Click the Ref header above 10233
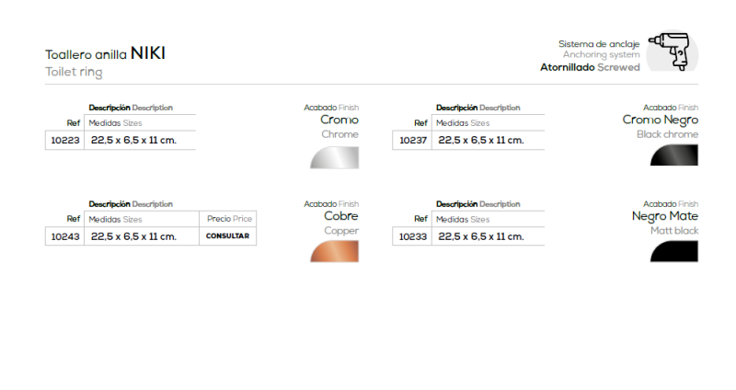 click(x=420, y=219)
